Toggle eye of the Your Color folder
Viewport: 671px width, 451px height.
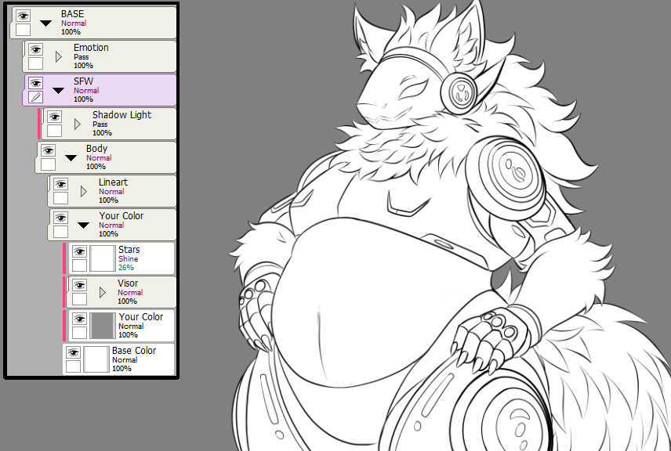[60, 218]
